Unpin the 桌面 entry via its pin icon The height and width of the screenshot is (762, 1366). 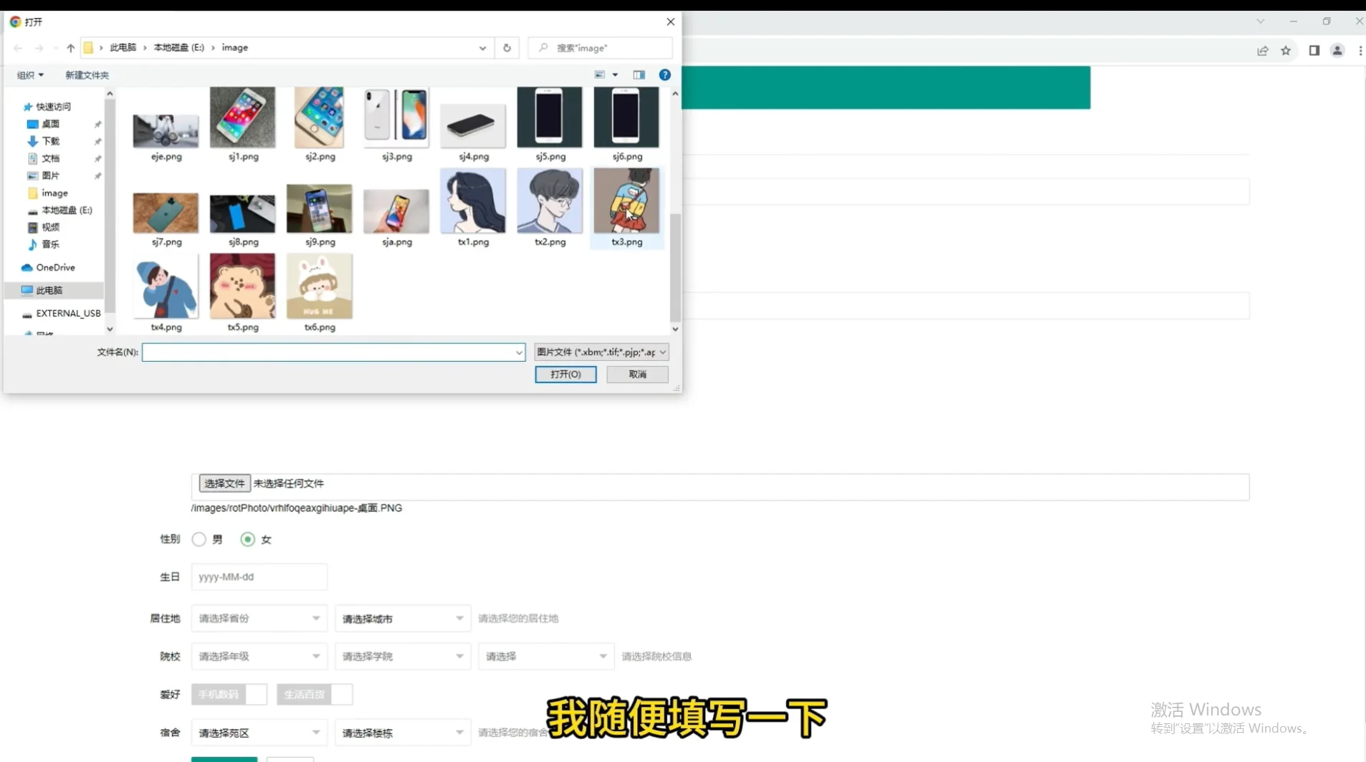pos(97,123)
